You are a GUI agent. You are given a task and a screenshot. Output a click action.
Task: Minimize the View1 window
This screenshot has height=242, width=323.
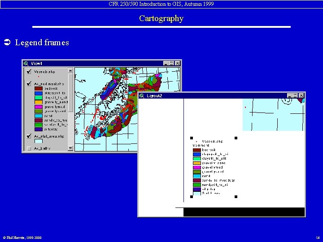(x=166, y=63)
